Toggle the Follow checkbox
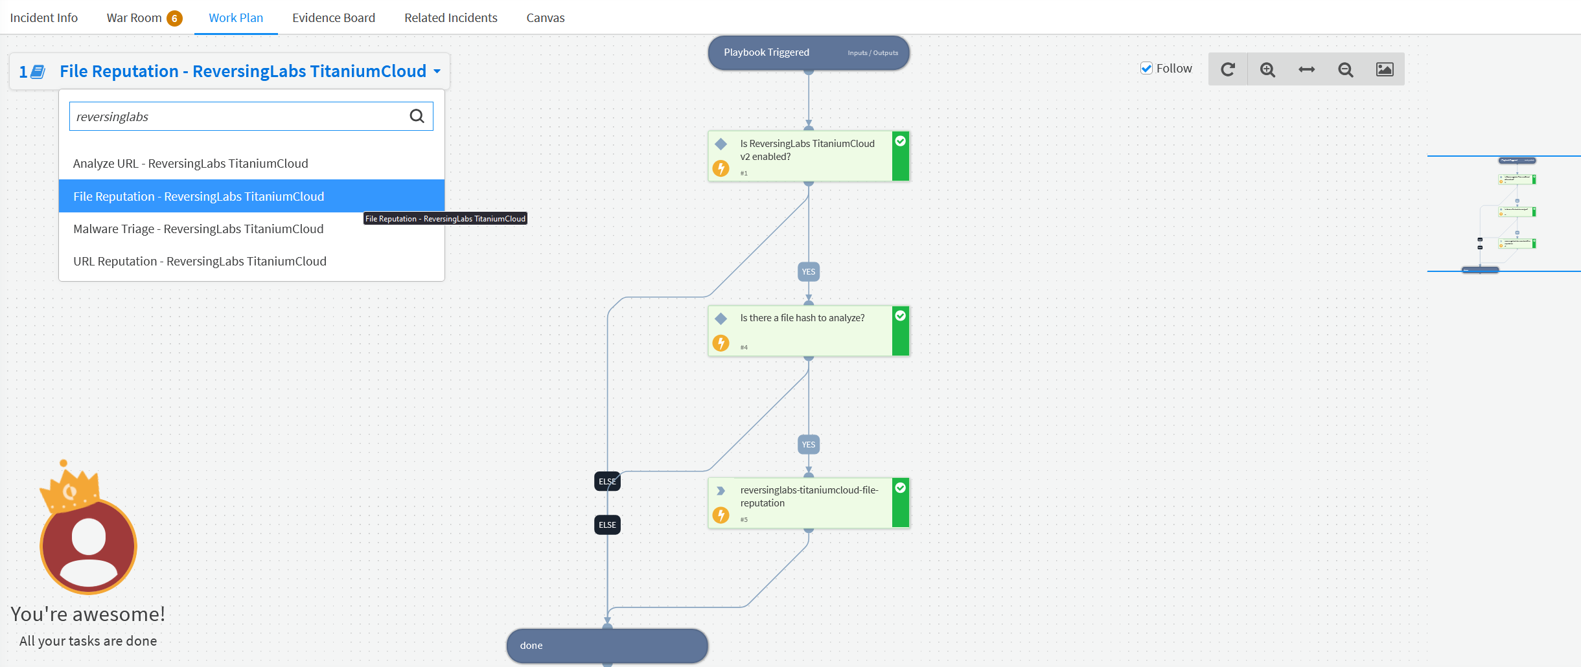 pos(1147,69)
